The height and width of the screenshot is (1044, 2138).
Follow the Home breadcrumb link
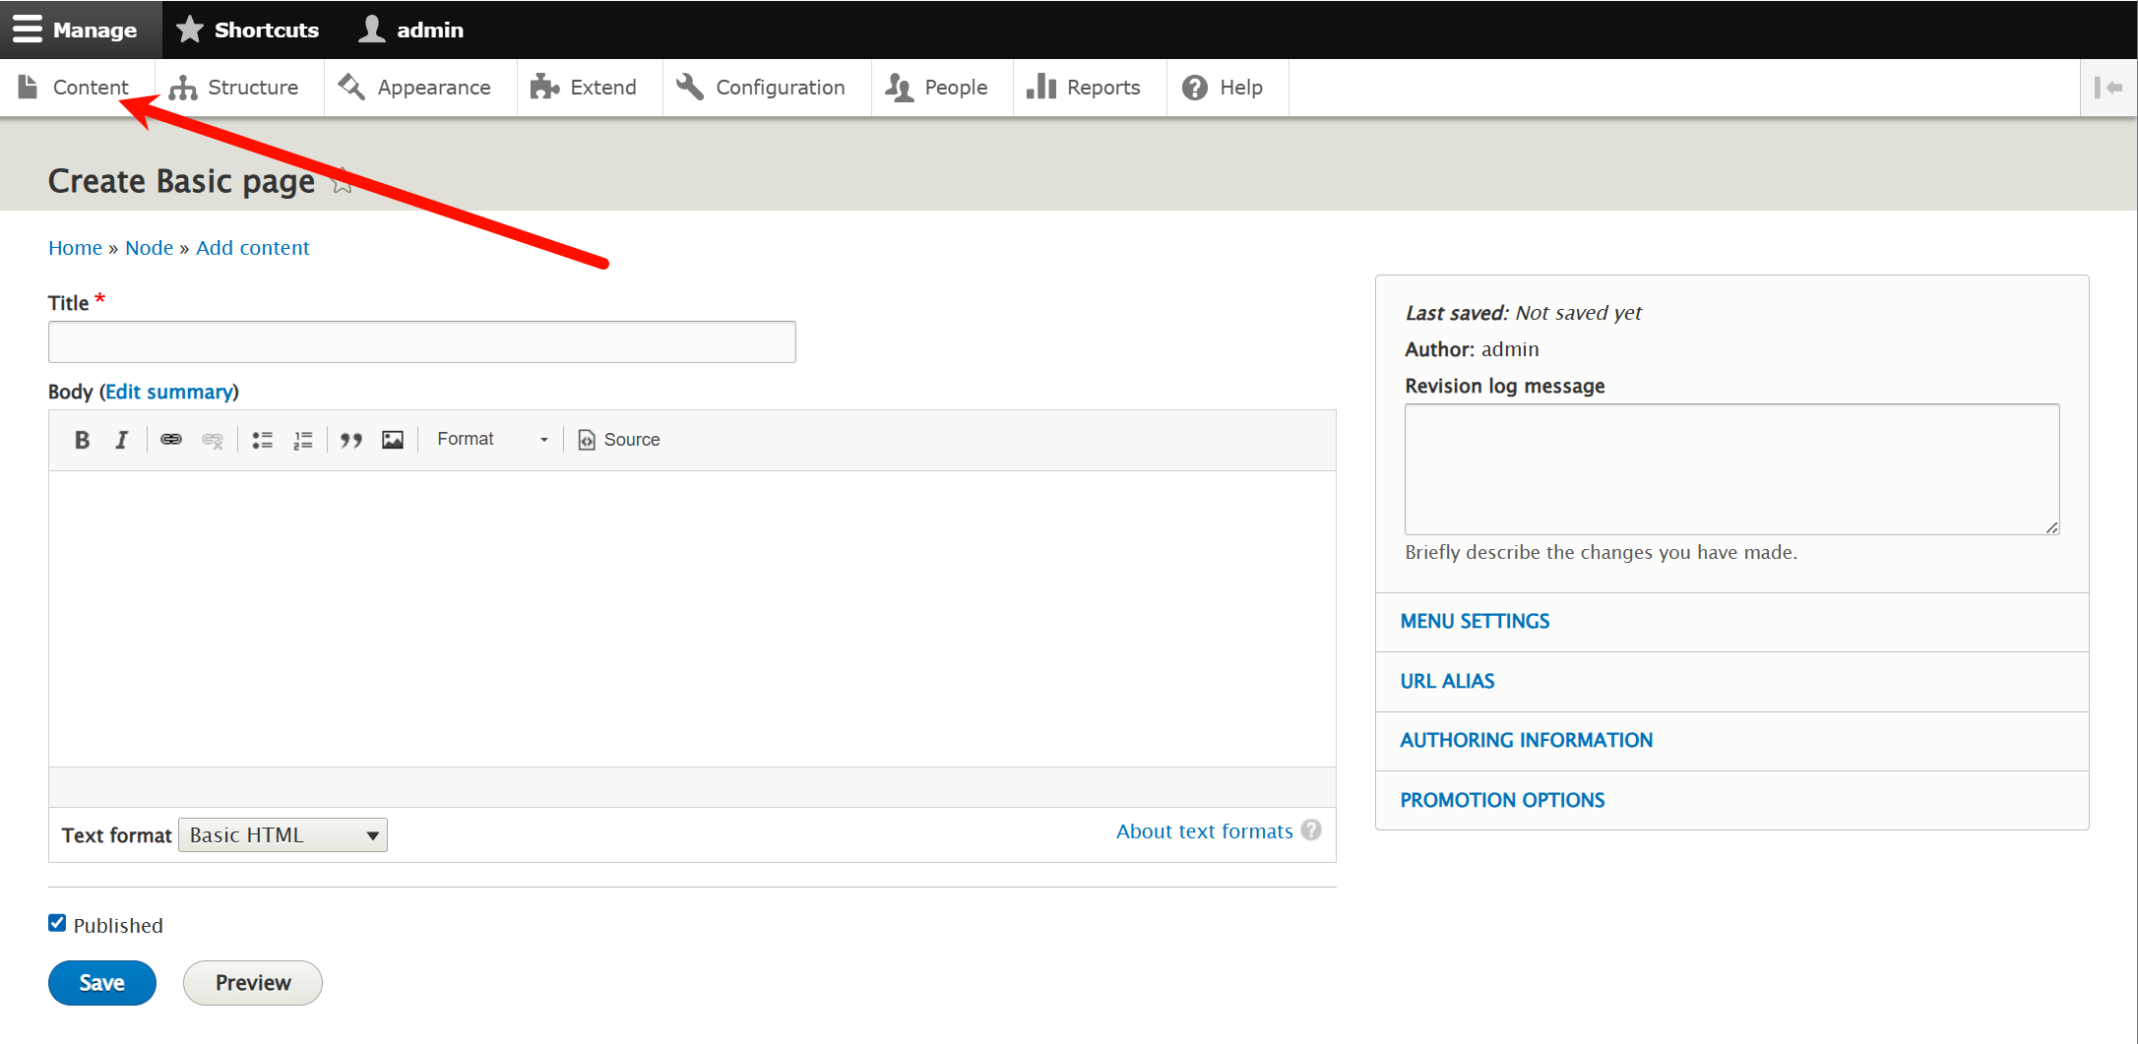point(75,248)
